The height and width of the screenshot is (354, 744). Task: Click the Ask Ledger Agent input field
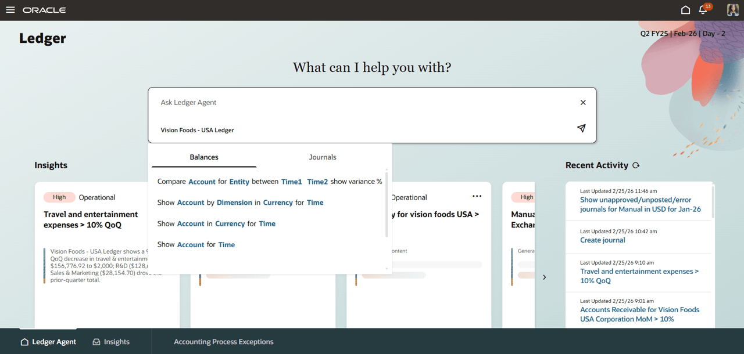point(349,102)
